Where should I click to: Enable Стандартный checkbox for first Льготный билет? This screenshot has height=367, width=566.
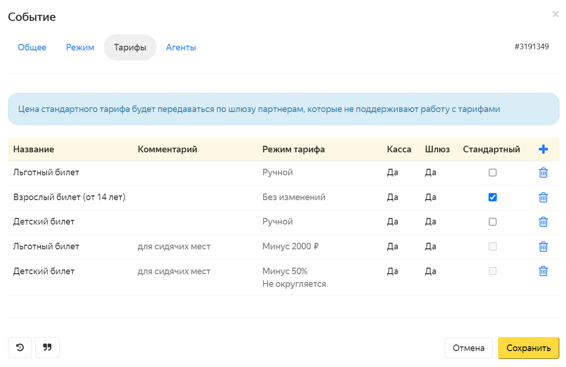click(x=492, y=172)
